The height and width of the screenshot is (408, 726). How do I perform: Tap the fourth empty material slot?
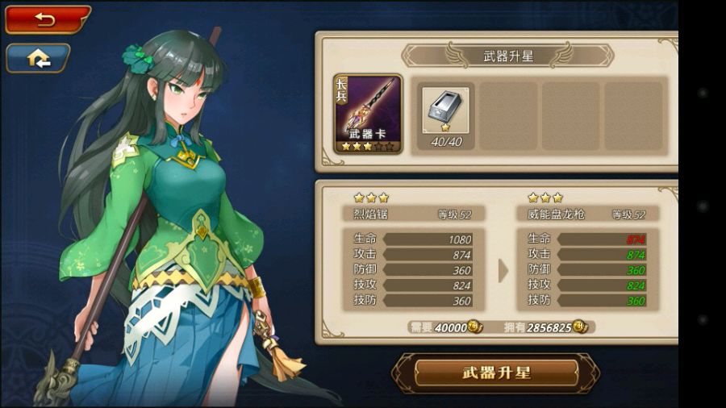click(x=633, y=115)
